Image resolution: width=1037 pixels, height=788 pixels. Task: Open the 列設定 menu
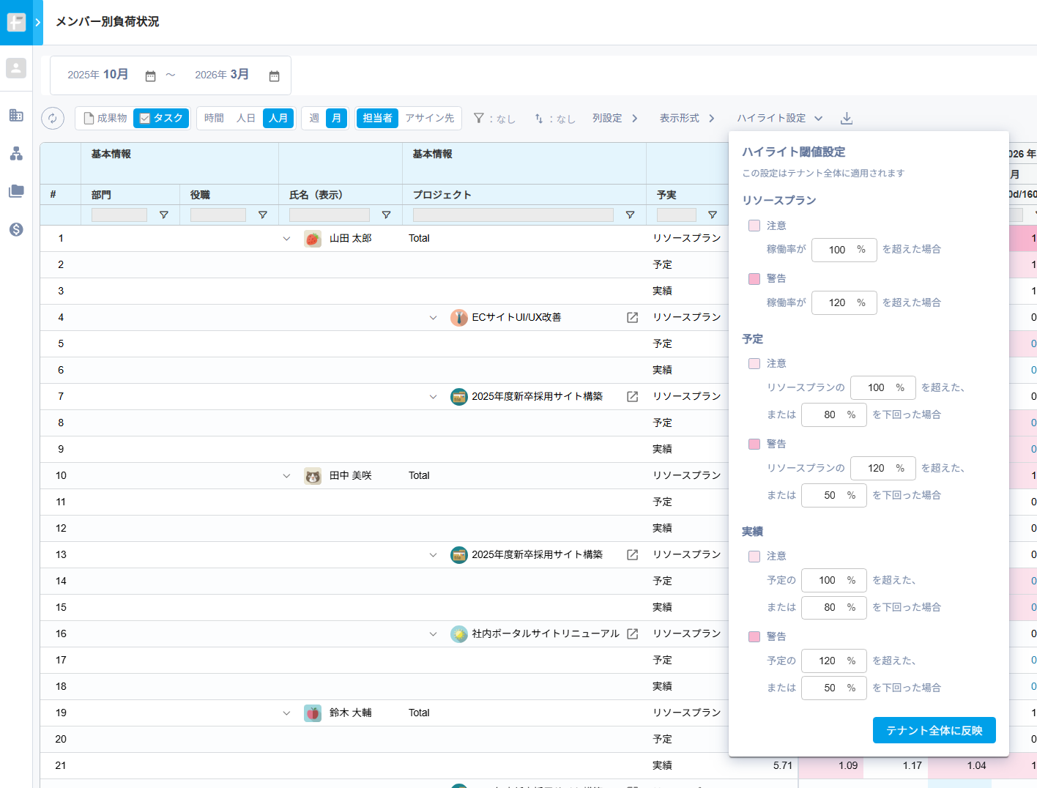tap(615, 118)
